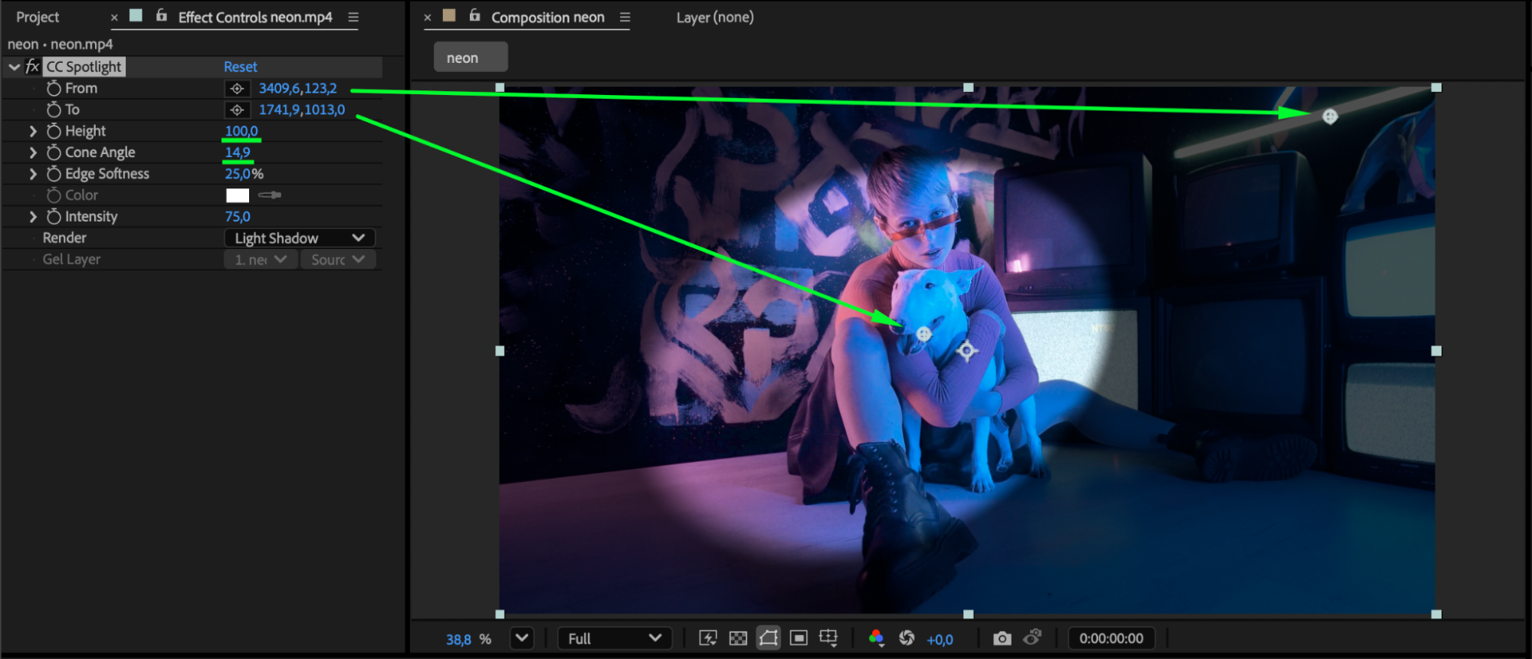Click the reset exposure aperture icon

[907, 638]
